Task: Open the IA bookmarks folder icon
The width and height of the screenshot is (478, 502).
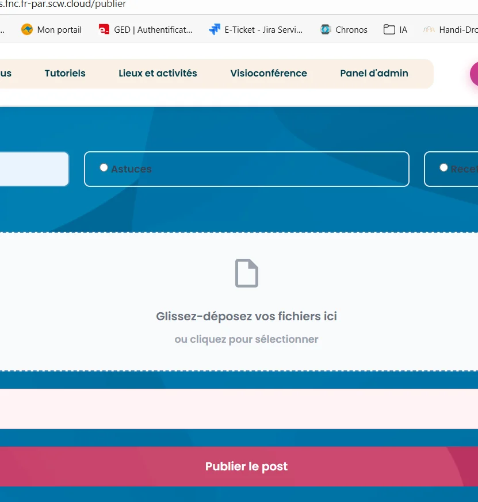Action: pos(389,29)
